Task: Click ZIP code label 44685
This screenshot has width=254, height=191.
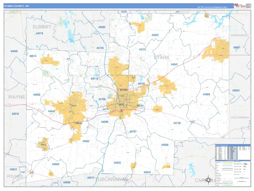Action: pos(102,27)
